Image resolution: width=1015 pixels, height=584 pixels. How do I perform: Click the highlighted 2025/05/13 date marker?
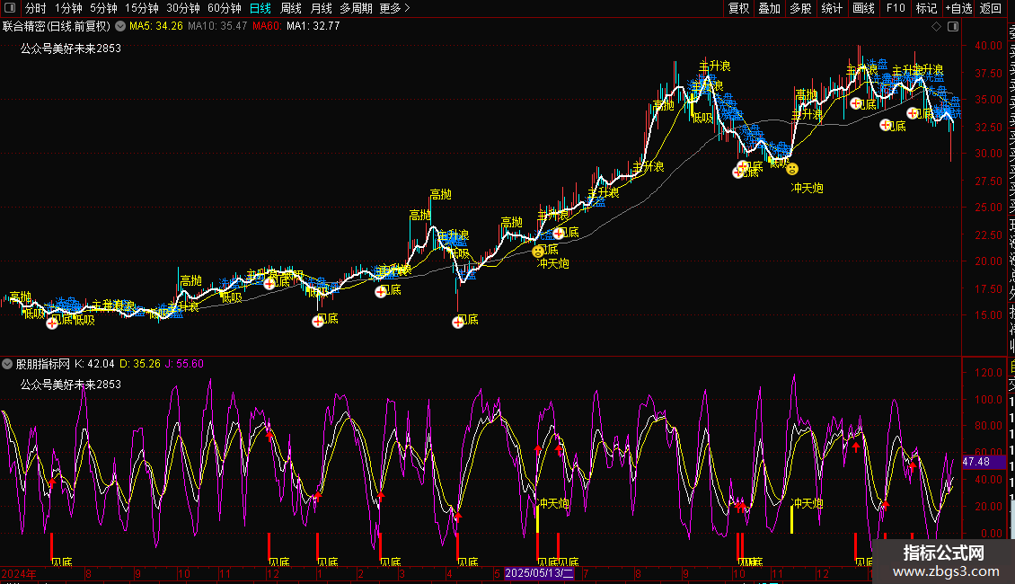pyautogui.click(x=539, y=572)
